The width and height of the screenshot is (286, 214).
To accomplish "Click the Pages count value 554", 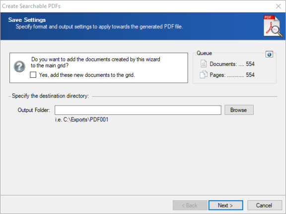I will click(x=250, y=75).
